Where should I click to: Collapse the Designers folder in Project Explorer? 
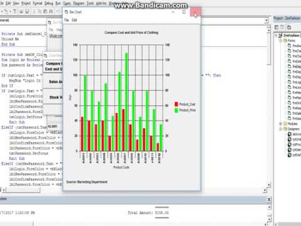[281, 129]
